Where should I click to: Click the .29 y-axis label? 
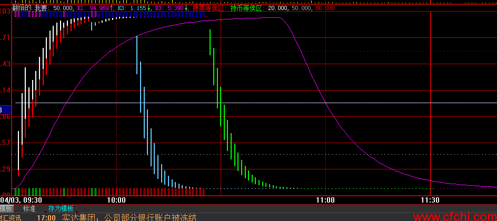coord(5,169)
